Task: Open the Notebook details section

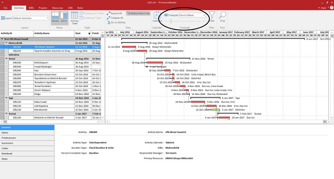Action: pyautogui.click(x=7, y=153)
